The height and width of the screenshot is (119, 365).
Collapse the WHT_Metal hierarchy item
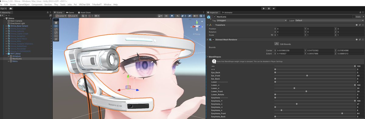tap(6, 54)
